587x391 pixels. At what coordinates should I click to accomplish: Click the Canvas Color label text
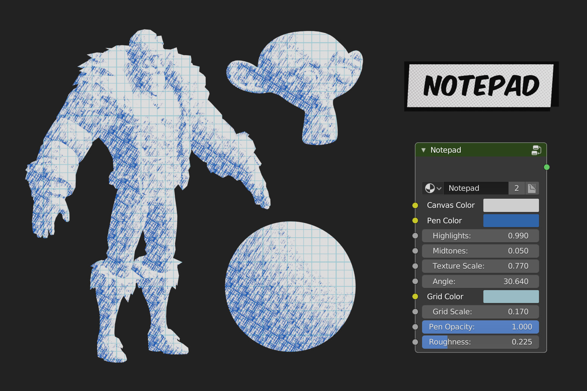click(x=450, y=205)
